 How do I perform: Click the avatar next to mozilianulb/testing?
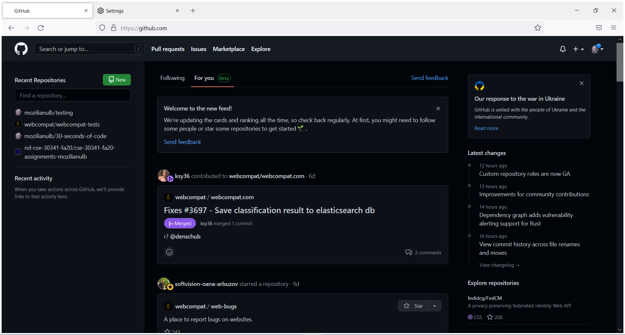(x=18, y=112)
